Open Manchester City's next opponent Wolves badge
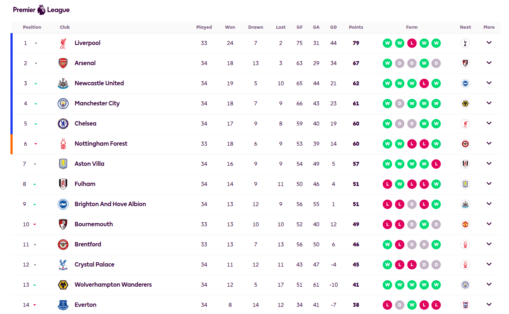509x314 pixels. 465,104
